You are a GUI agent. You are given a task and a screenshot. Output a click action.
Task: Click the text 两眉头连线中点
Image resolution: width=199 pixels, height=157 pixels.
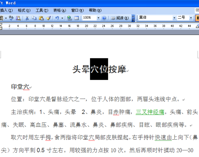coord(157,99)
